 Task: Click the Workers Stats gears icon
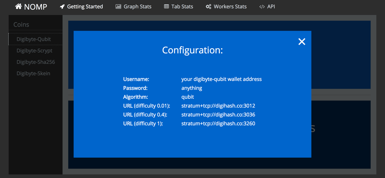coord(209,7)
